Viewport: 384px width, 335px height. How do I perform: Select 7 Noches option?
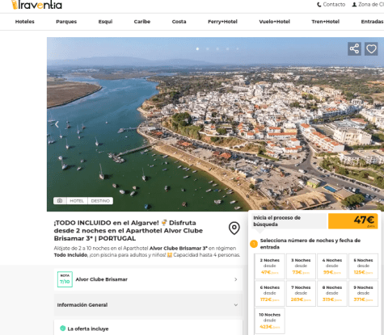[301, 294]
